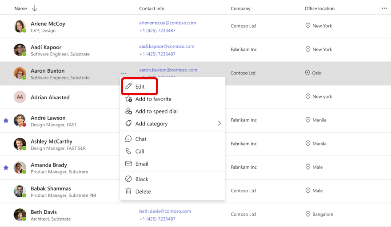Select the name Amanda Brady

pyautogui.click(x=49, y=165)
